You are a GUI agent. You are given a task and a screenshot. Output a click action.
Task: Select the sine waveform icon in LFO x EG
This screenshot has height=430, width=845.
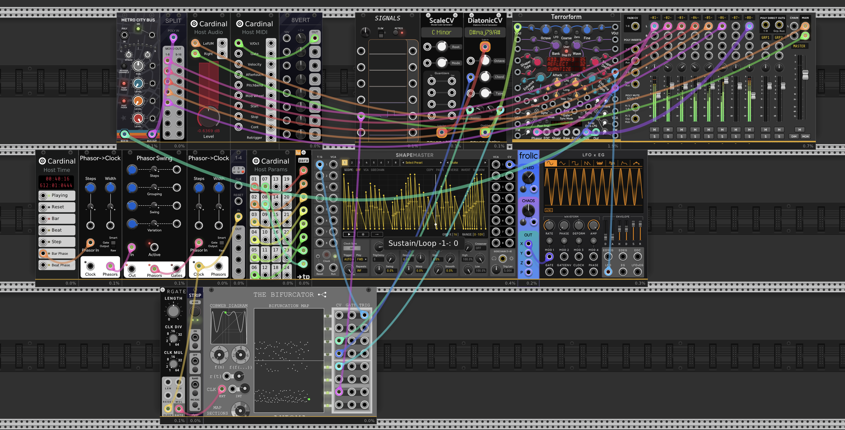550,163
